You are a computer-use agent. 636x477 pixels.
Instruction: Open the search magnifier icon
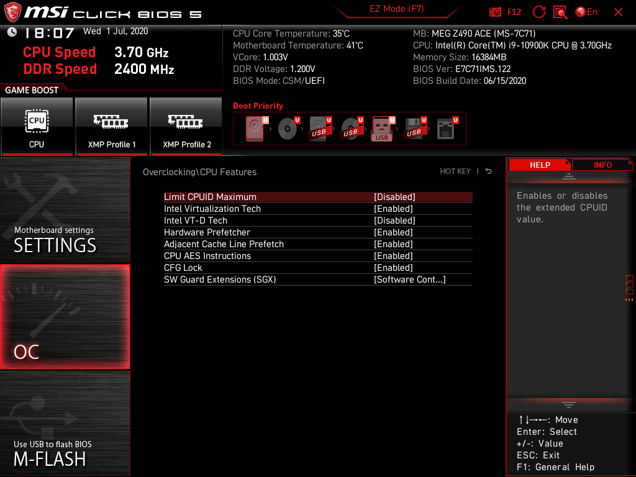point(560,11)
